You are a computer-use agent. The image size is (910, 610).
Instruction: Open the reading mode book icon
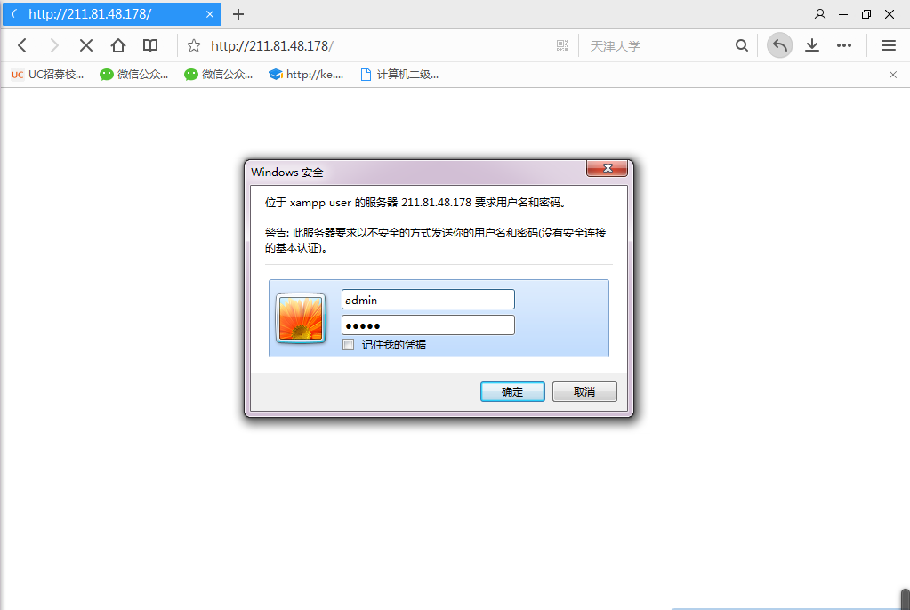[x=150, y=45]
